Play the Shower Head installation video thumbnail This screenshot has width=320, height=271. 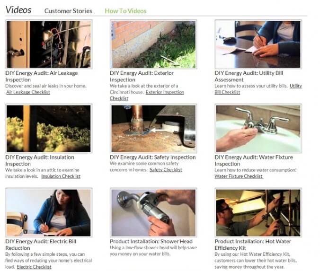coord(153,212)
